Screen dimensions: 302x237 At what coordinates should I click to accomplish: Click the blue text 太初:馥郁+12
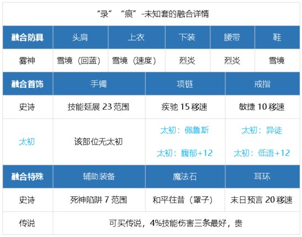tap(185, 153)
